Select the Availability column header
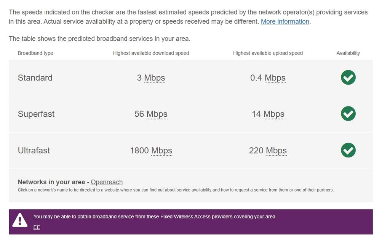390x238 pixels. pyautogui.click(x=348, y=53)
